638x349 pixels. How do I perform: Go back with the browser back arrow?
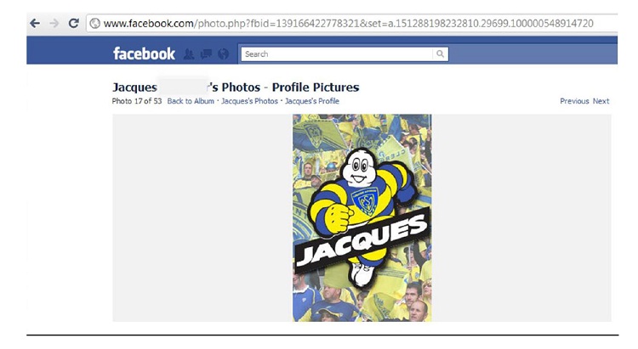coord(35,24)
